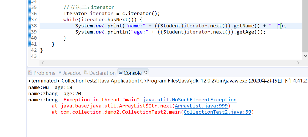Viewport: 308px width, 137px height.
Task: Click console output 'name:zhang age:20'
Action: point(55,93)
